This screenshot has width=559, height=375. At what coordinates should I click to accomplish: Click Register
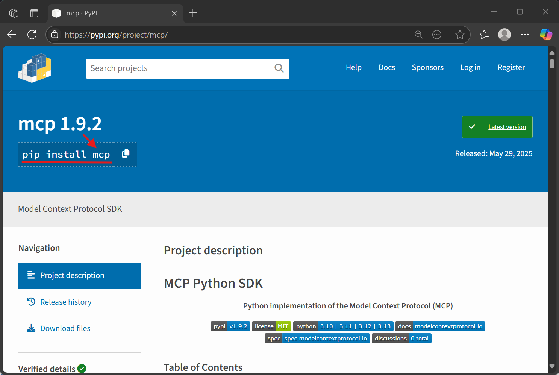point(511,67)
